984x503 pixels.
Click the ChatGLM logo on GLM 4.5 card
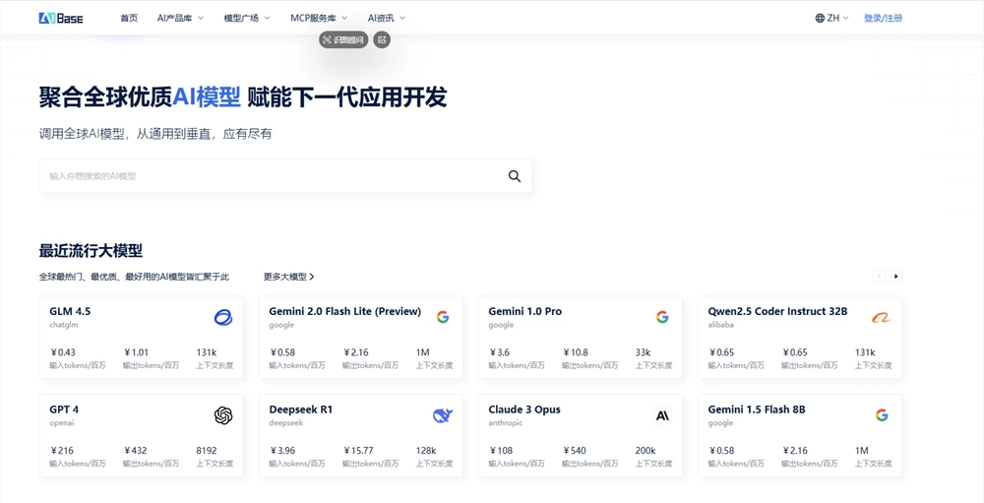[x=222, y=318]
